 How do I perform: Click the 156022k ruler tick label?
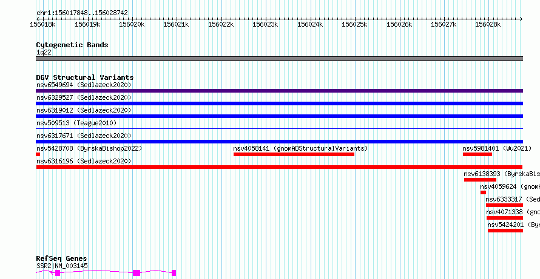[x=222, y=24]
